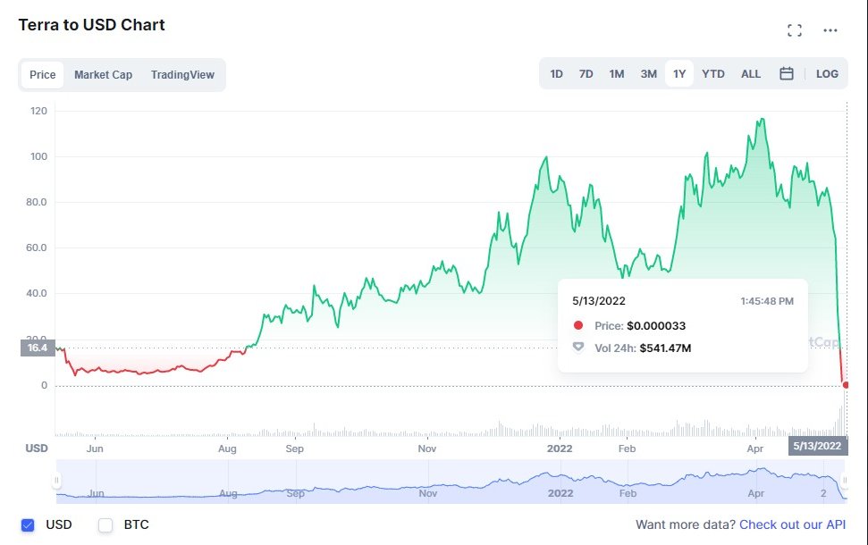Click the 0 price axis label
868x545 pixels.
pos(45,386)
